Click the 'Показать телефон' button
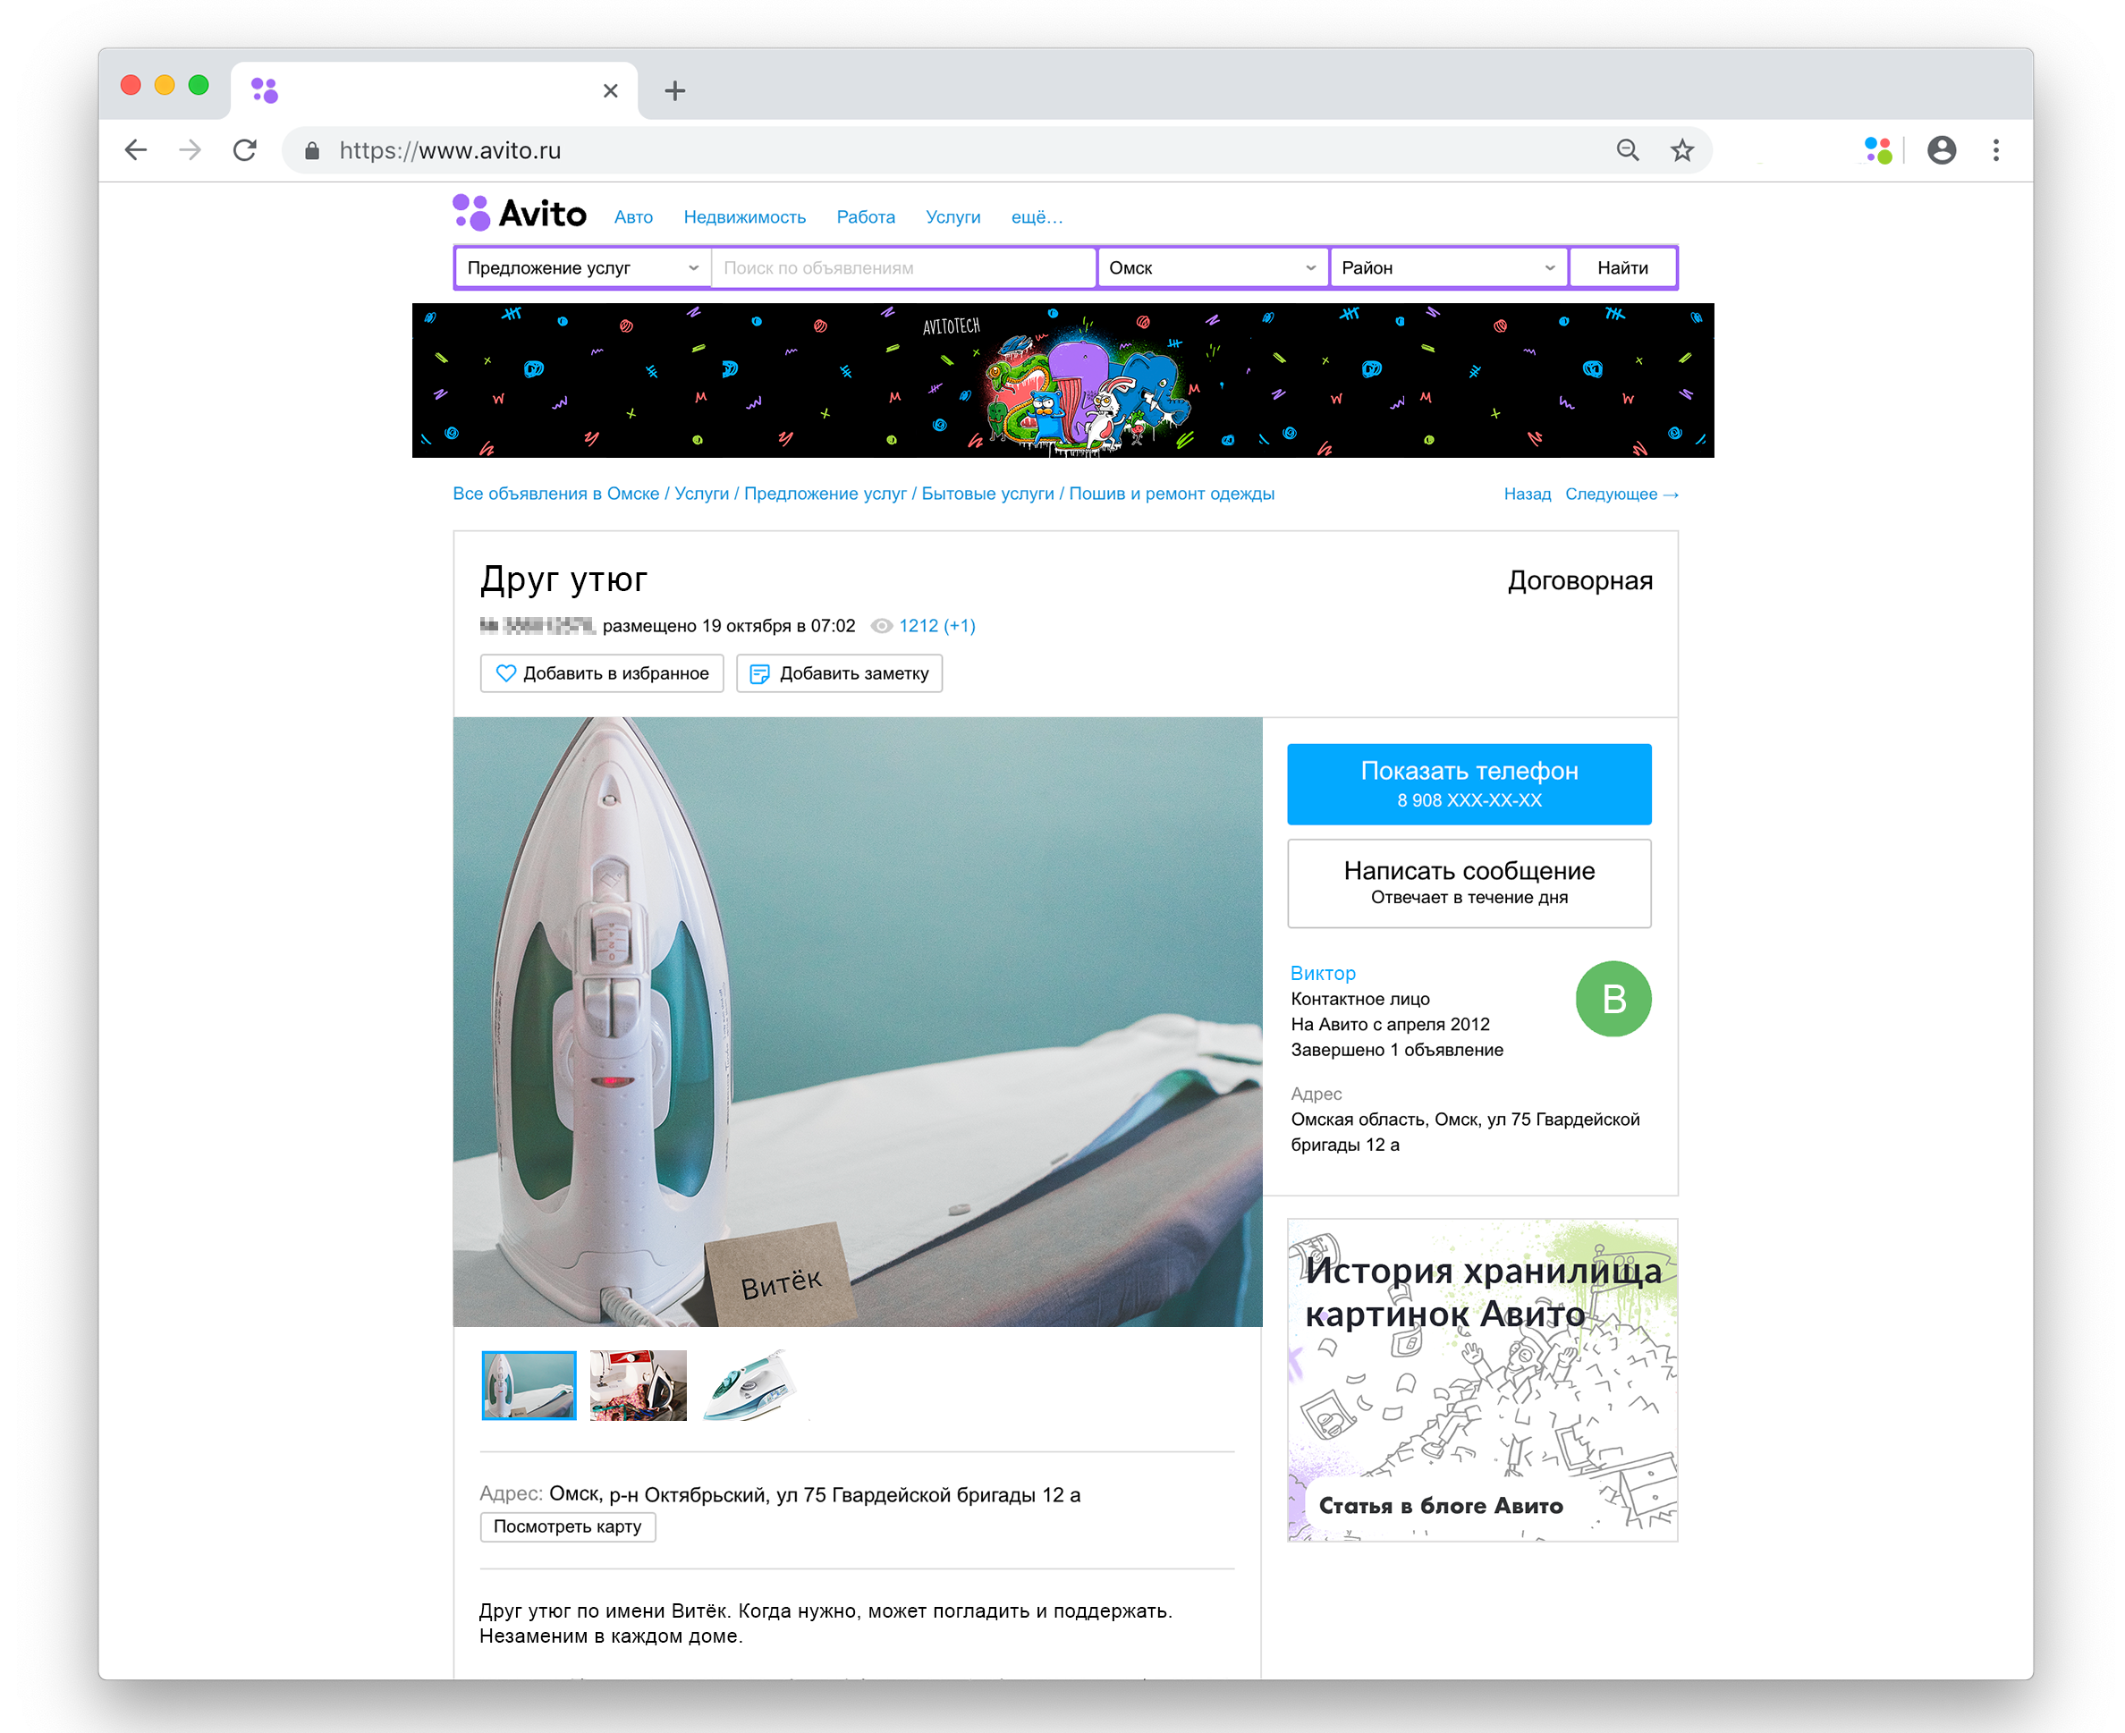Image resolution: width=2125 pixels, height=1733 pixels. click(x=1470, y=783)
